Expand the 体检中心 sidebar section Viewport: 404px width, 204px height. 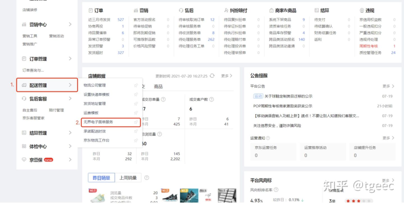[x=70, y=146]
